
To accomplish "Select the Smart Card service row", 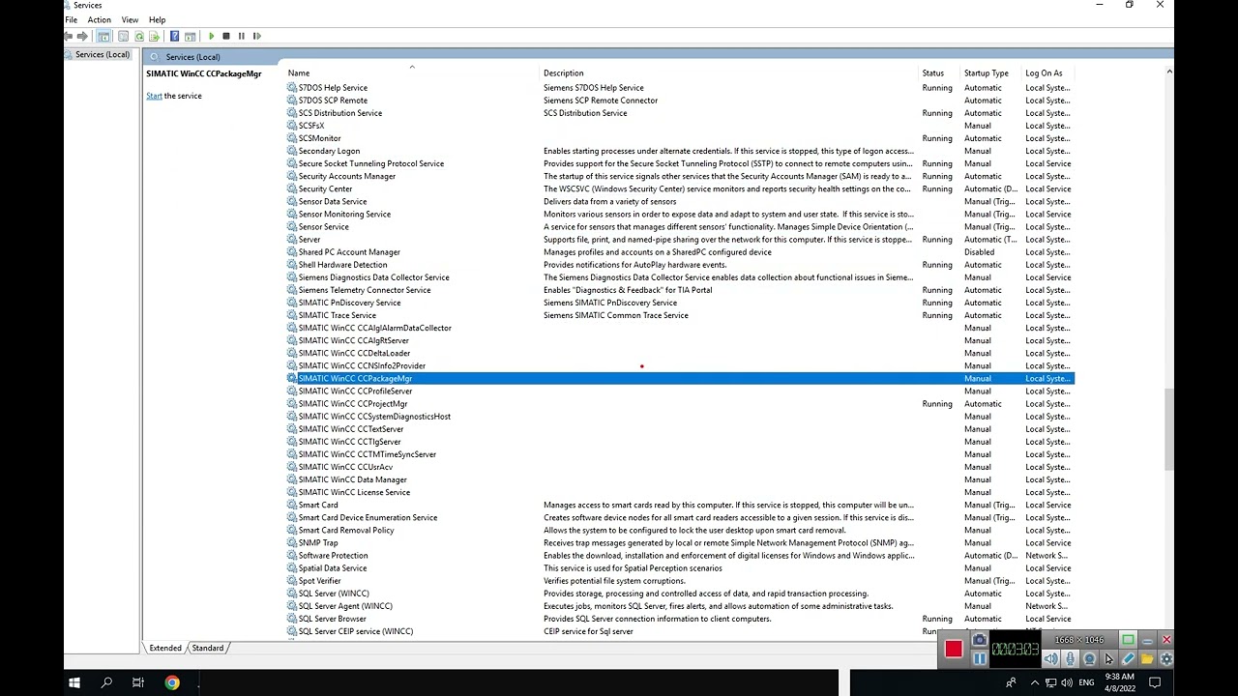I will tap(680, 505).
